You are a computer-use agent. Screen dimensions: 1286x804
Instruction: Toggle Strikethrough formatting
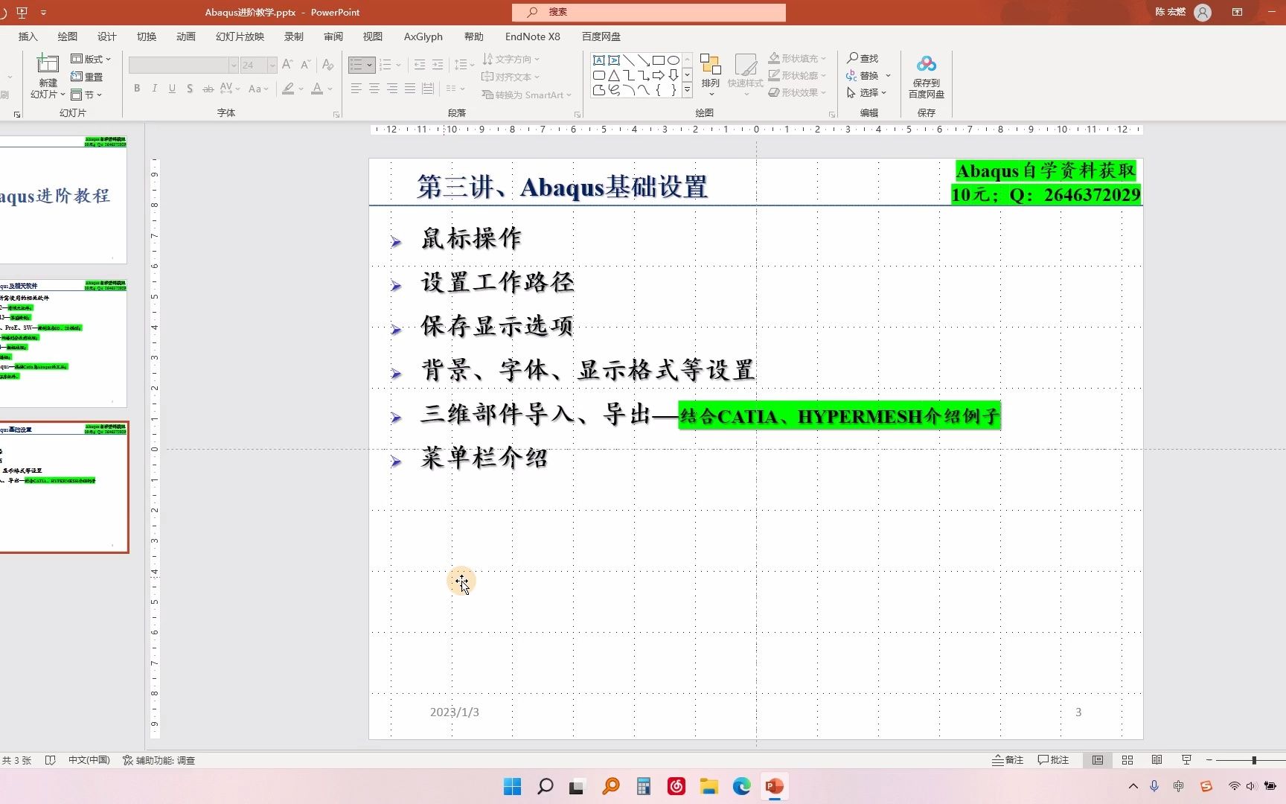tap(208, 89)
